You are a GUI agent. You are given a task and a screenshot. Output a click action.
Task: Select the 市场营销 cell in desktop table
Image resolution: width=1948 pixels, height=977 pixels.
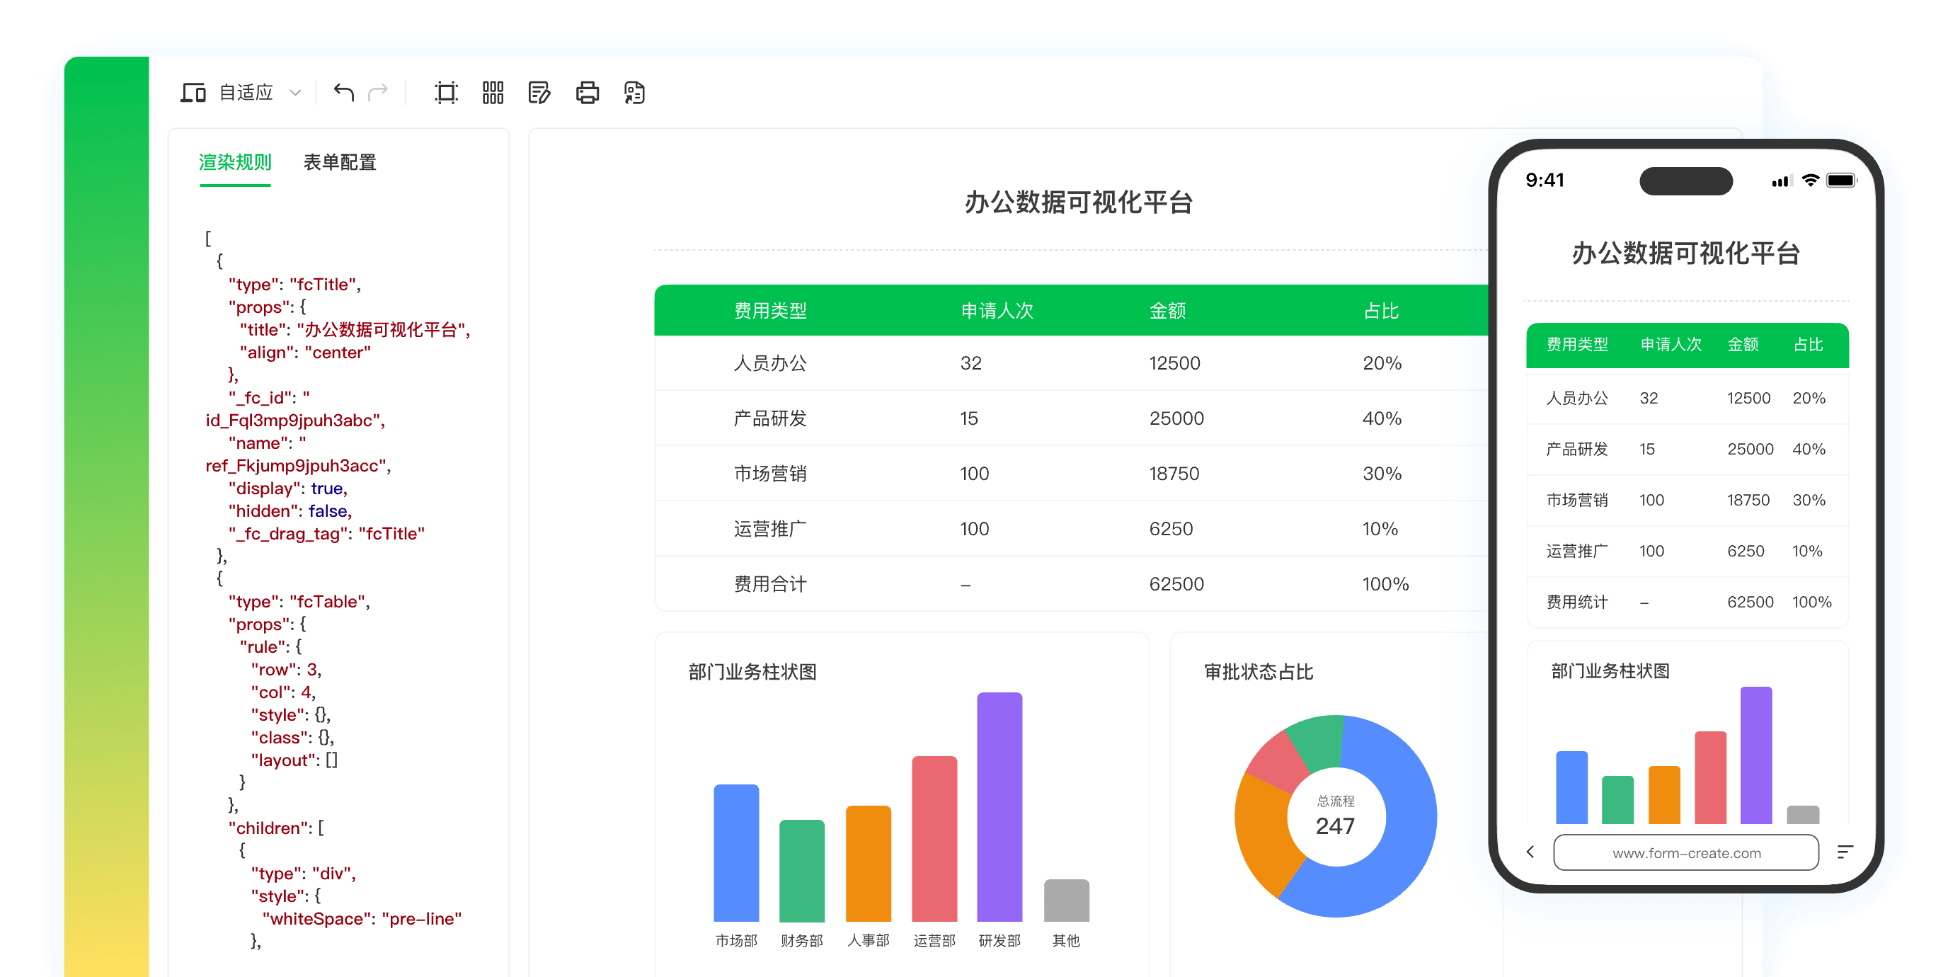pyautogui.click(x=770, y=474)
